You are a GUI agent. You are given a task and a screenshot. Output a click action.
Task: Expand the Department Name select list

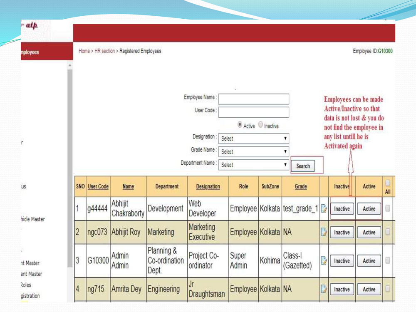254,164
